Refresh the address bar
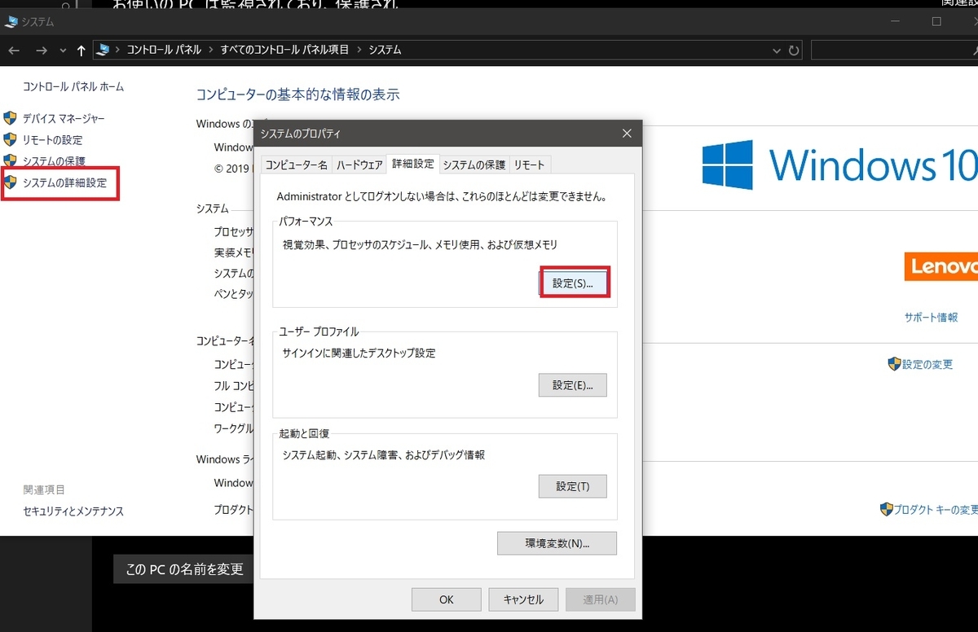 click(795, 50)
